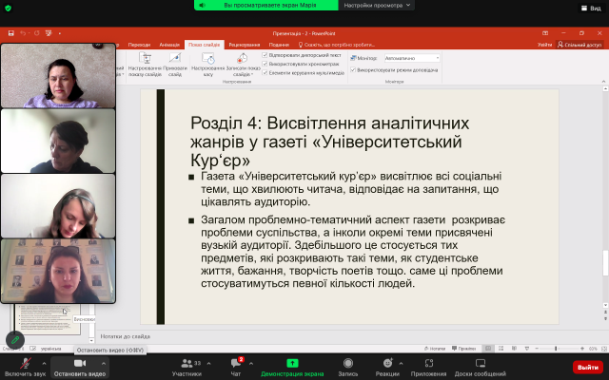Expand video options arrow beside Остановить видео
This screenshot has height=380, width=609.
104,364
